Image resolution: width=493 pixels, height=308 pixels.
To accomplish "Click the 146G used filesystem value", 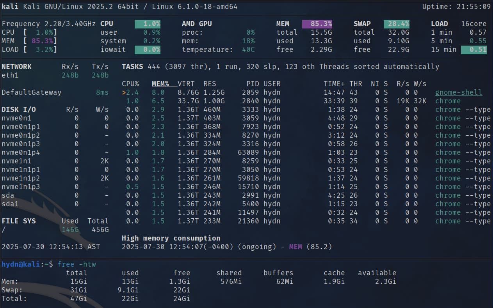I will 70,230.
